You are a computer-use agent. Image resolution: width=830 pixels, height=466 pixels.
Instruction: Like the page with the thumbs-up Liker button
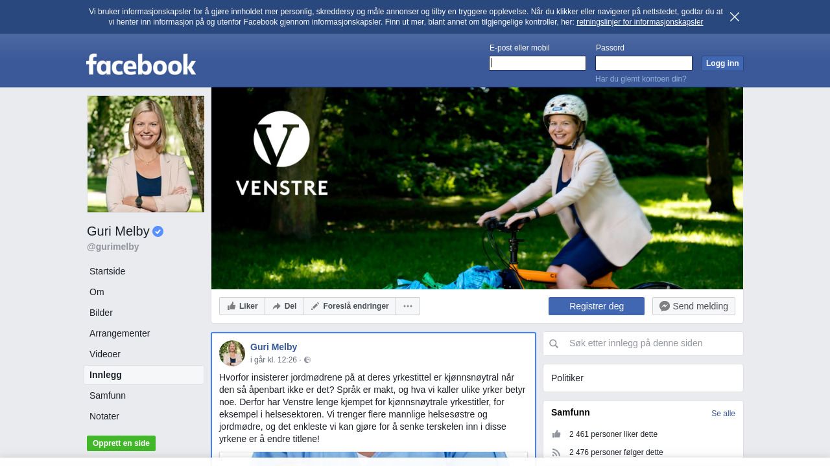[x=243, y=306]
